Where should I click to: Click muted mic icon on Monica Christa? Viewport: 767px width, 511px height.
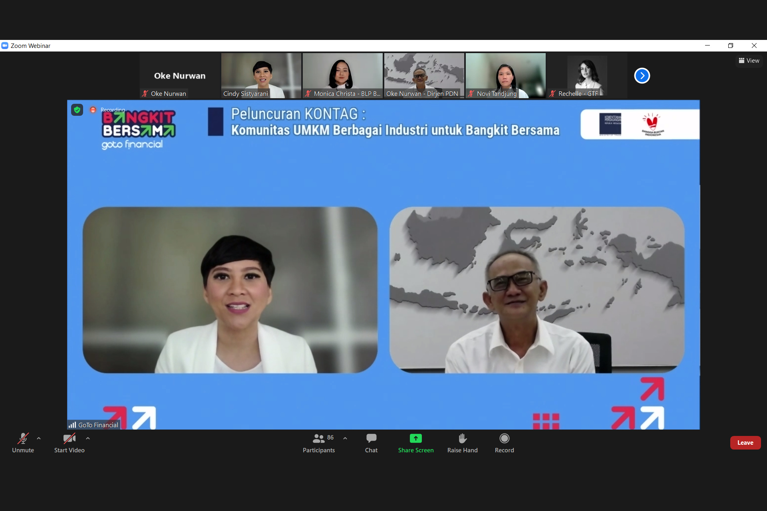coord(308,93)
